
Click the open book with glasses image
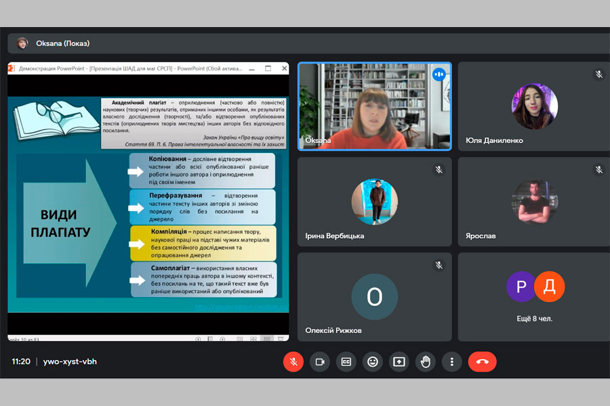[56, 120]
